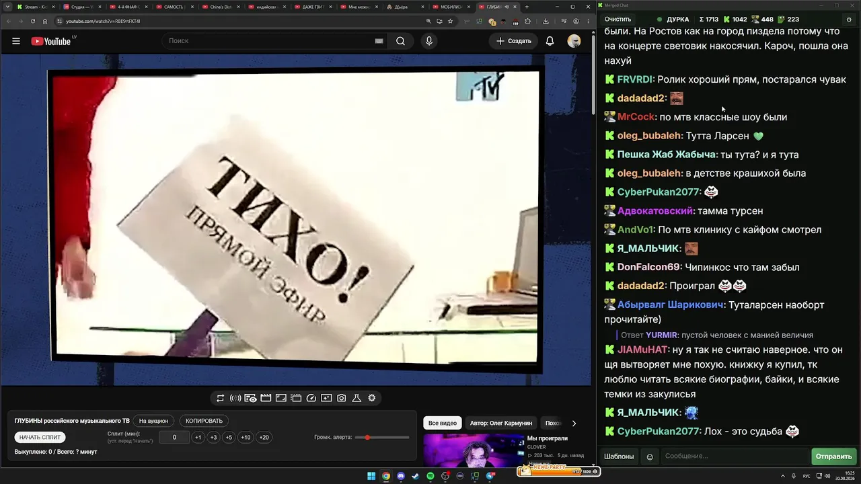Open a new Chrome tab

point(527,7)
